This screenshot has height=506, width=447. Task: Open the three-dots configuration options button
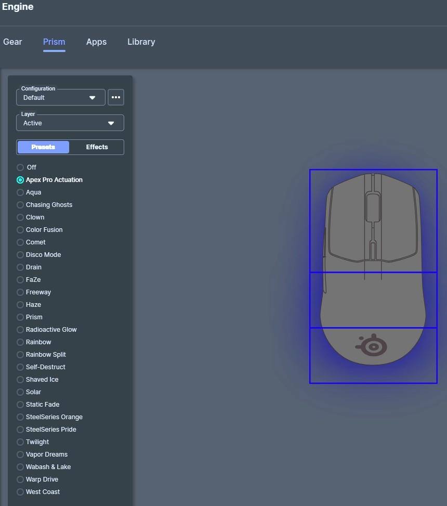tap(115, 97)
